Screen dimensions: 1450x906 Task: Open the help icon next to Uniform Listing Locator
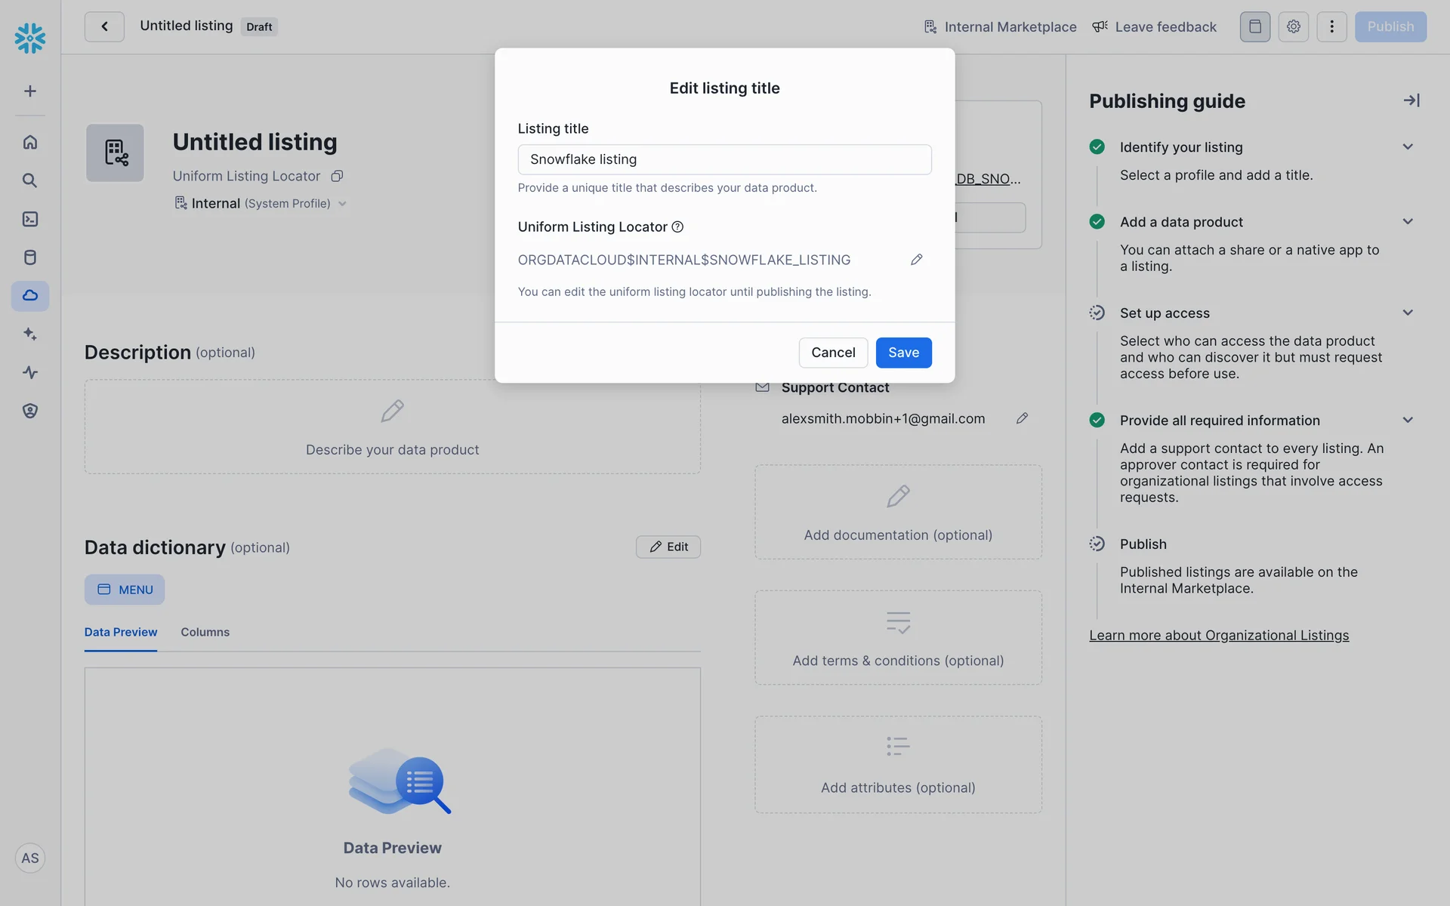coord(677,226)
